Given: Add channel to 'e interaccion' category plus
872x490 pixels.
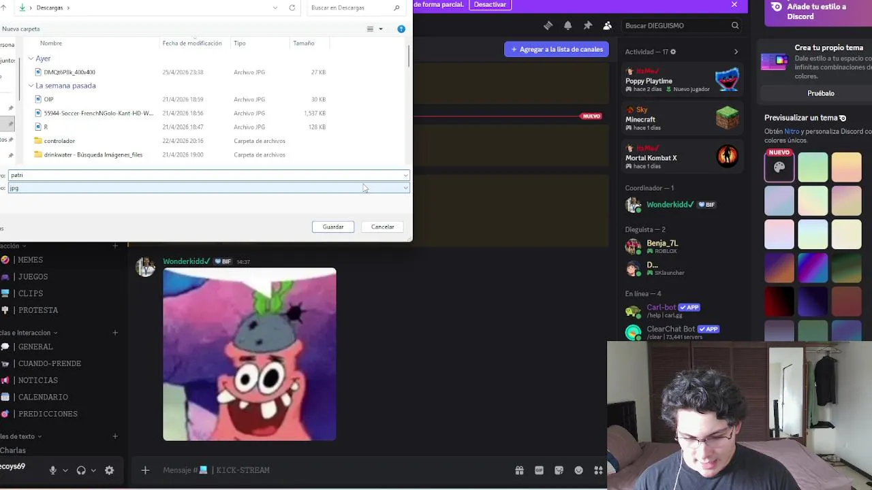Looking at the screenshot, I should (x=115, y=333).
